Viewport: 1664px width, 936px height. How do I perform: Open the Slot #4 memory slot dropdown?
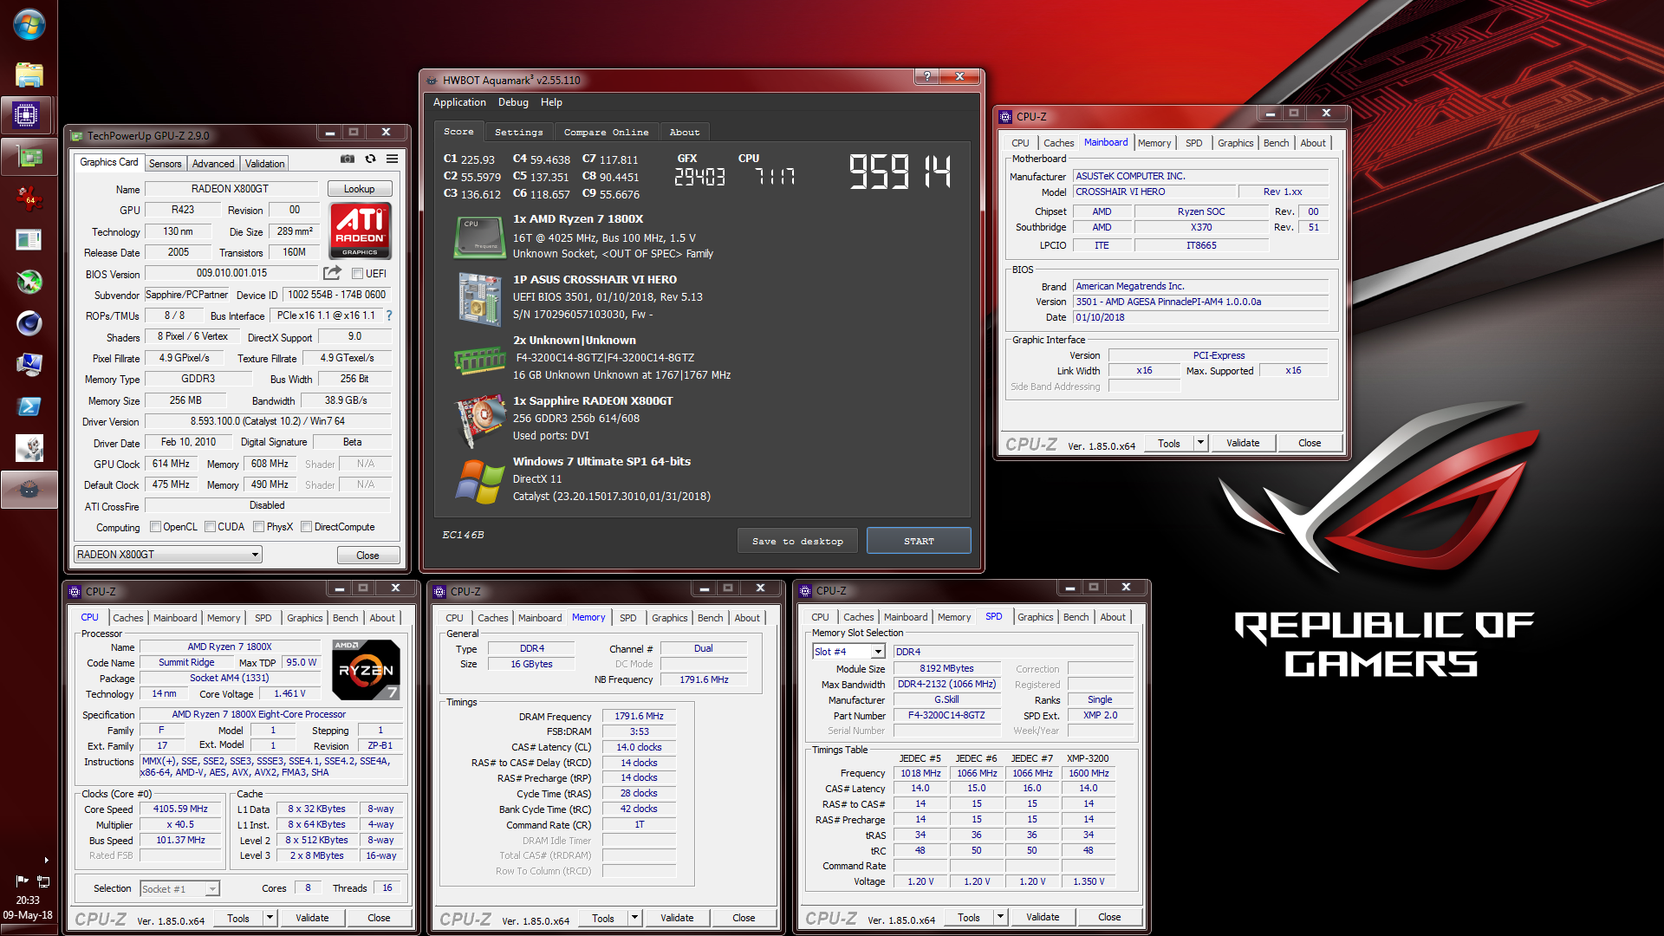[848, 652]
